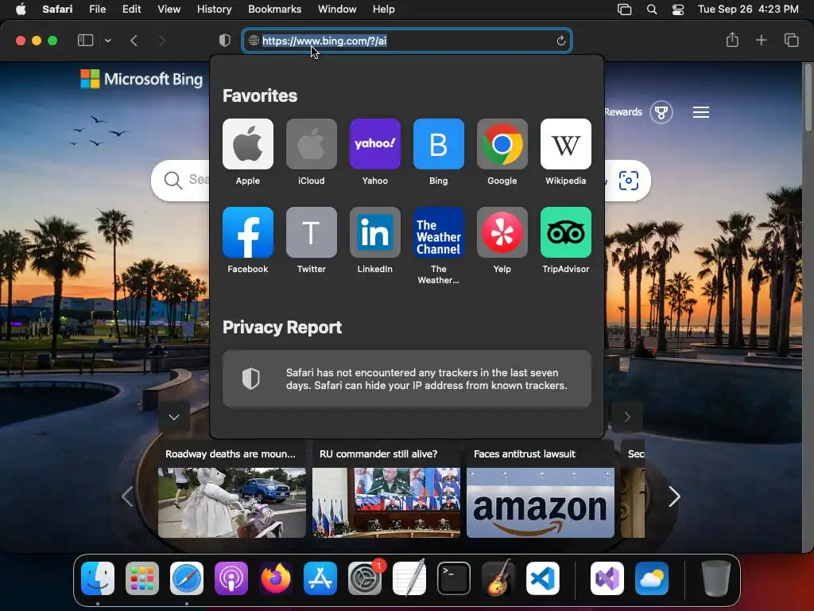Click the site globe icon in the address bar
This screenshot has height=611, width=814.
tap(254, 41)
